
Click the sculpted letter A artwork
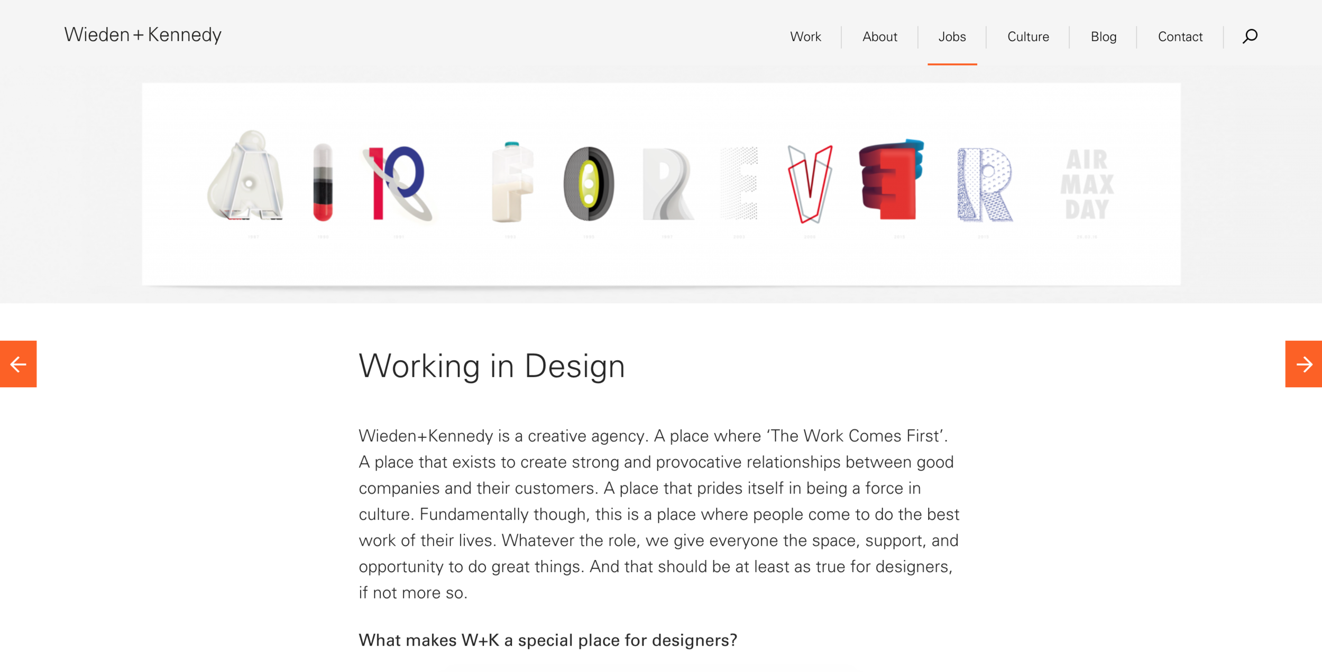246,175
